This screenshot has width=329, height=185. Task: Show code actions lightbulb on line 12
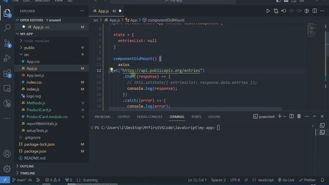(112, 69)
